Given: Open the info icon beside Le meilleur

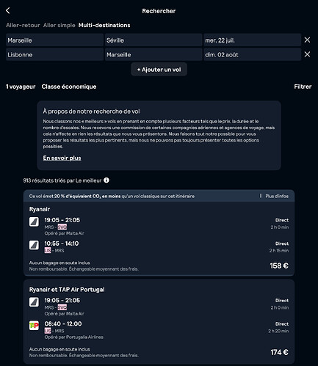Looking at the screenshot, I should coord(106,180).
